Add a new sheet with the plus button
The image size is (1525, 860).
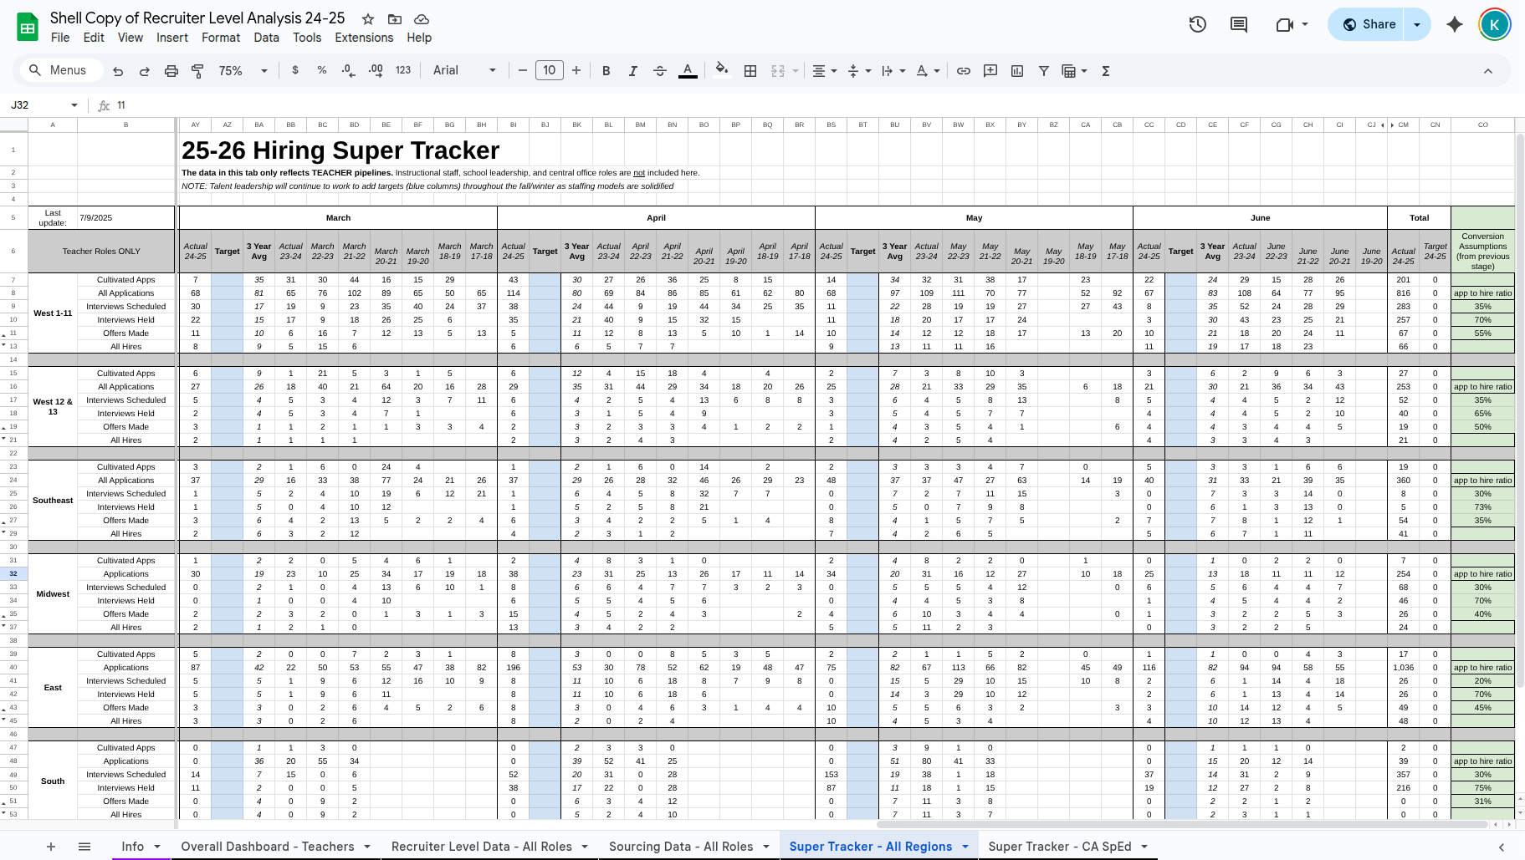pyautogui.click(x=50, y=846)
